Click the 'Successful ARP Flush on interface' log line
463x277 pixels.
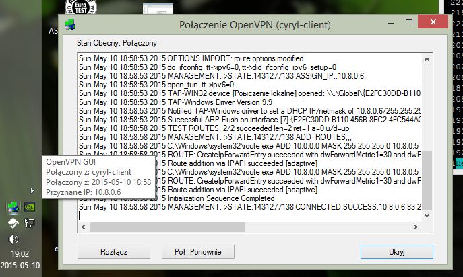pos(249,120)
